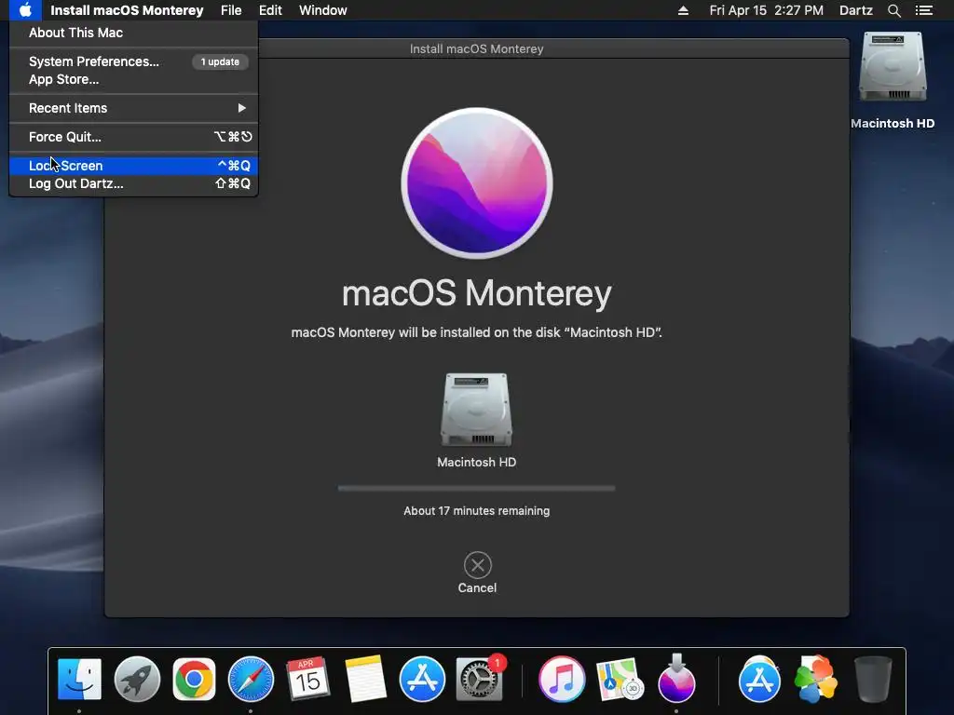Click the date and time clock
The width and height of the screenshot is (954, 715).
pyautogui.click(x=766, y=10)
